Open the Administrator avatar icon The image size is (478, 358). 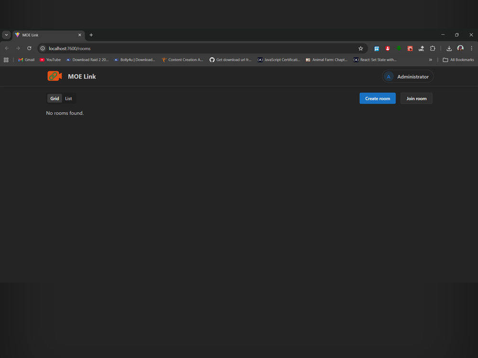[x=388, y=77]
